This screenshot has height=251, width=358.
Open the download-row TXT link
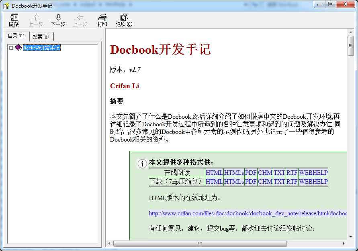(279, 182)
